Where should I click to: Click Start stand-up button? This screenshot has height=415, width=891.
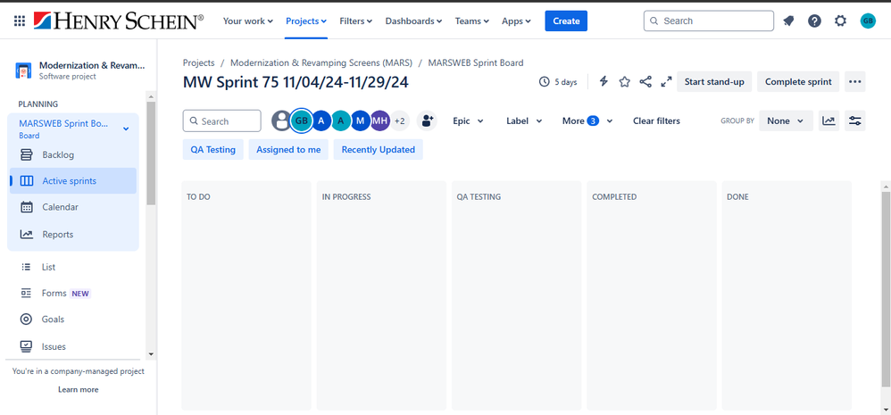click(x=714, y=82)
